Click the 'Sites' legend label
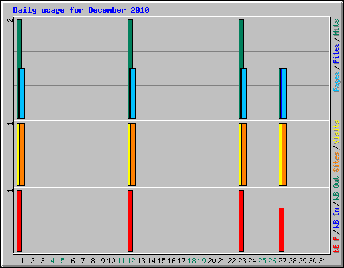Viewport: 344px width, 268px height. [336, 162]
